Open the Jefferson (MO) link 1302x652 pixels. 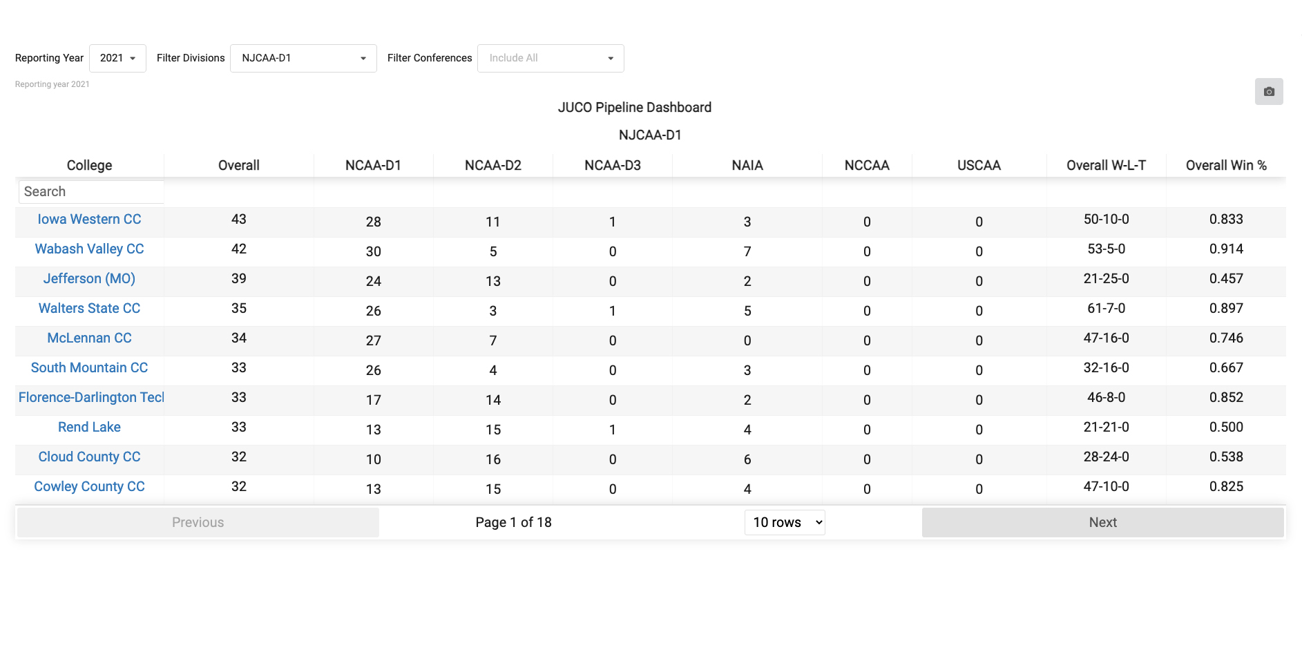click(x=89, y=278)
